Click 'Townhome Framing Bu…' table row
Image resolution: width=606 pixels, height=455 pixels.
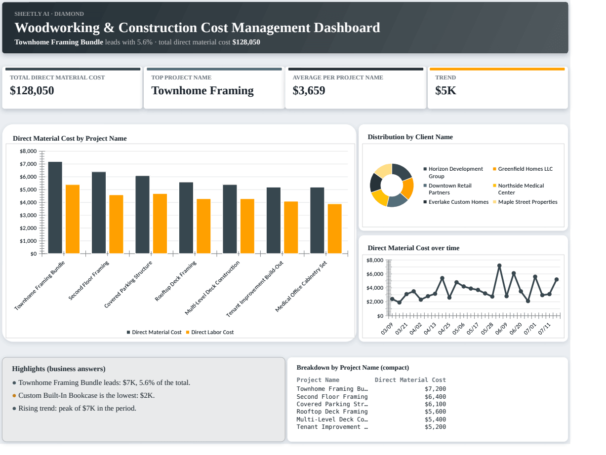(371, 389)
